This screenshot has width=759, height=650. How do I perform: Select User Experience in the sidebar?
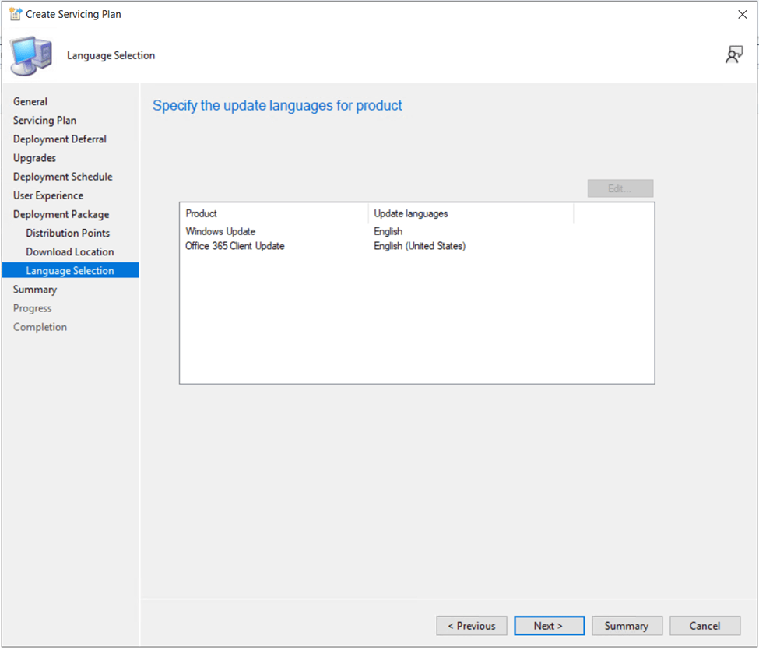(x=48, y=195)
